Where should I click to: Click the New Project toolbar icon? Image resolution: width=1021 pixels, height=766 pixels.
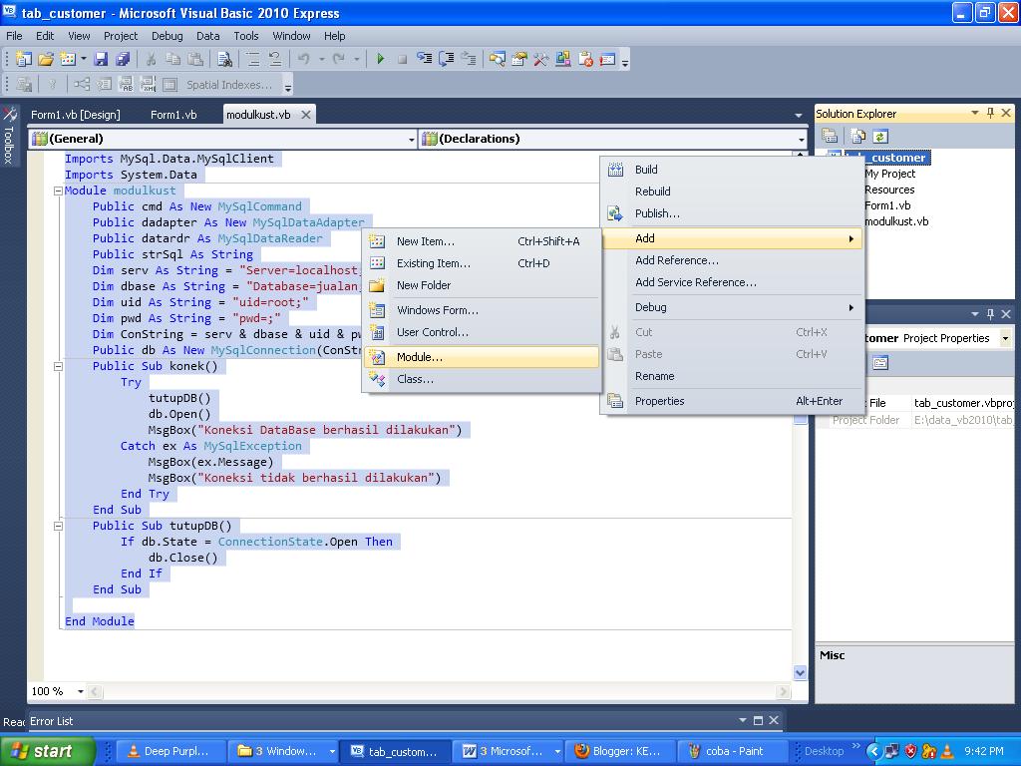coord(23,59)
